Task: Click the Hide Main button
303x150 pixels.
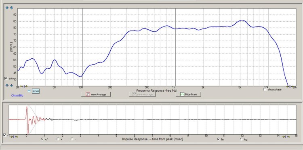Action: click(x=188, y=94)
